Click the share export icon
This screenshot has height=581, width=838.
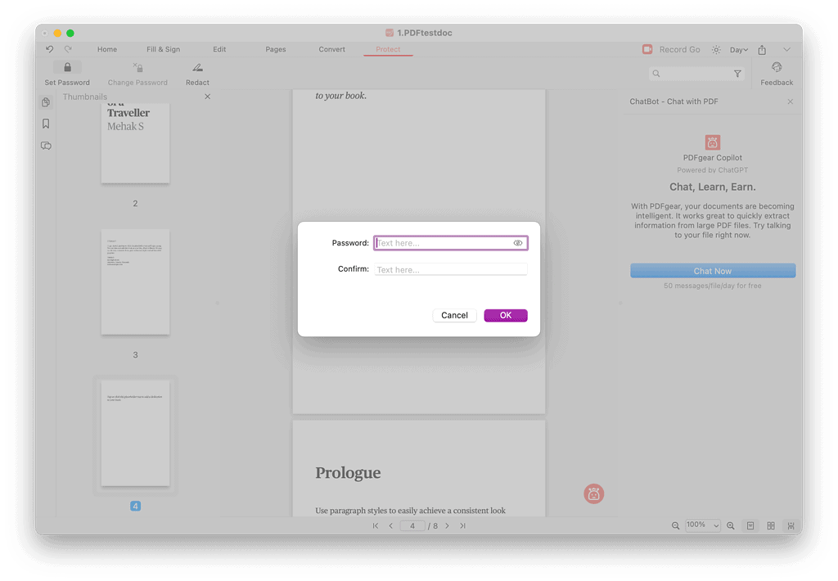tap(762, 50)
